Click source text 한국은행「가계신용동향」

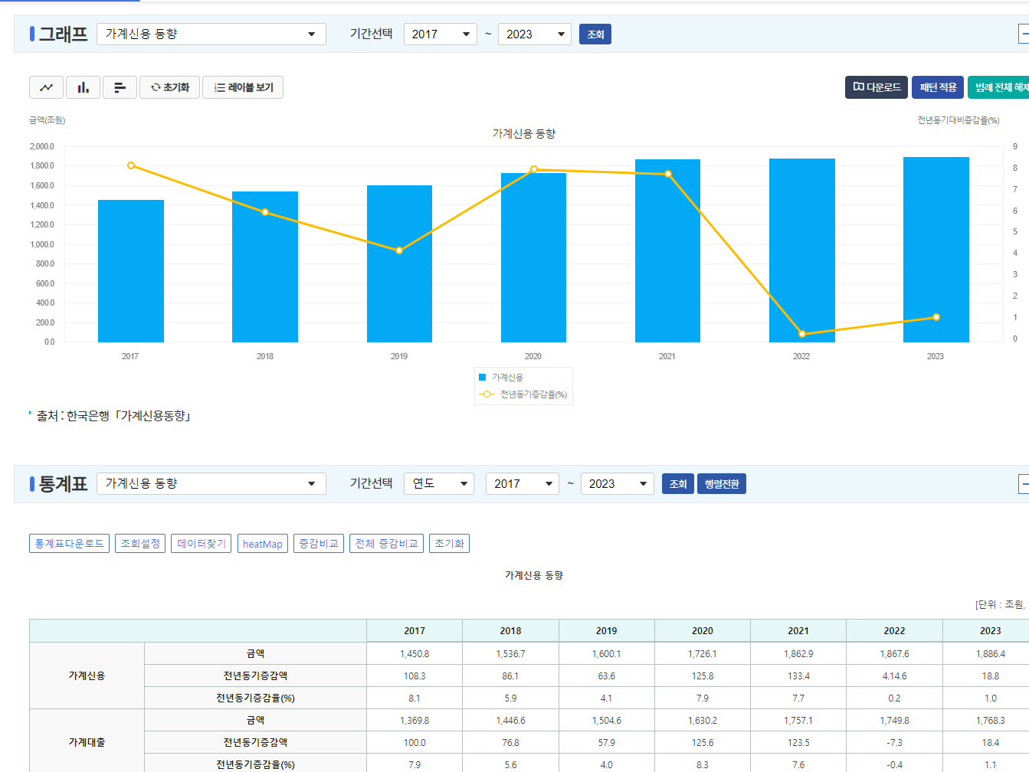pos(129,416)
